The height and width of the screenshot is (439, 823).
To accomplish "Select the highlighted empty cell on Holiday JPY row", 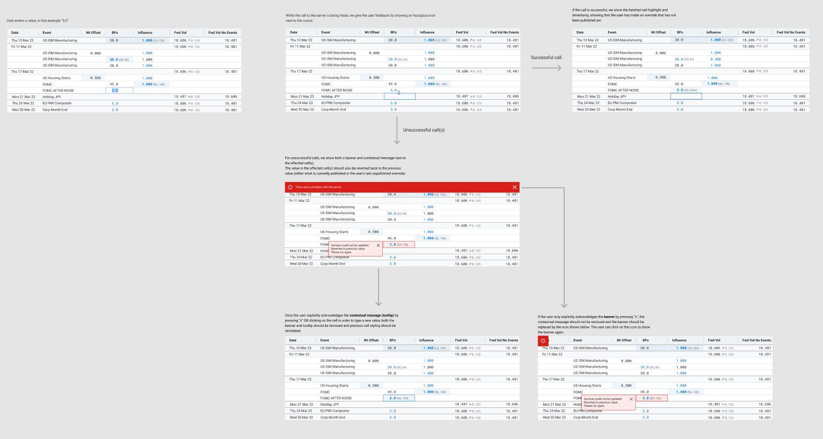I will click(x=399, y=96).
